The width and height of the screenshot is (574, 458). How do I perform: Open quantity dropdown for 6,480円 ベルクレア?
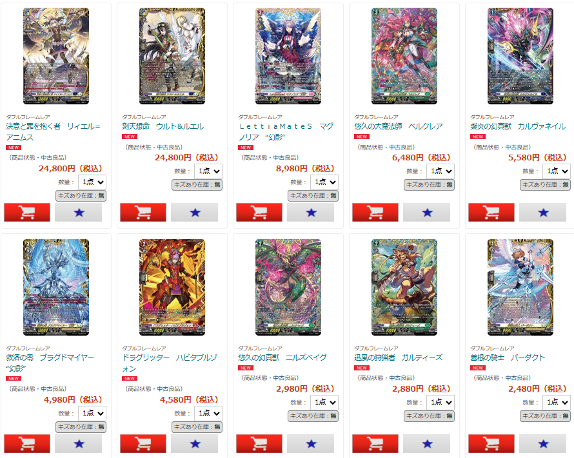[440, 171]
